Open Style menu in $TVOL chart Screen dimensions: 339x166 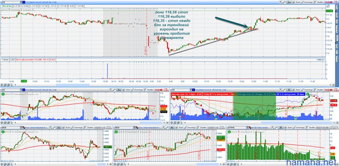[x=288, y=128]
